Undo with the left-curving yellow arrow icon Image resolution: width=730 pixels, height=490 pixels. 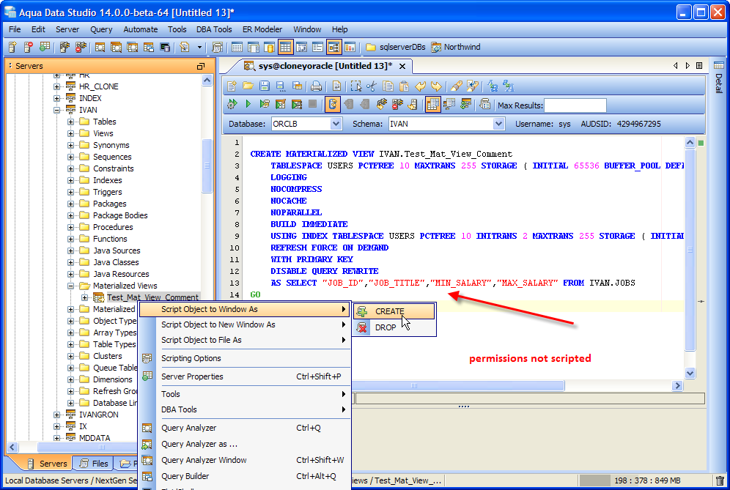[421, 86]
